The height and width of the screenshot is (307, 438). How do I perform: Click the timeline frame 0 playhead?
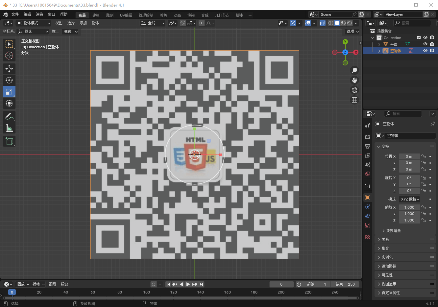click(x=12, y=292)
